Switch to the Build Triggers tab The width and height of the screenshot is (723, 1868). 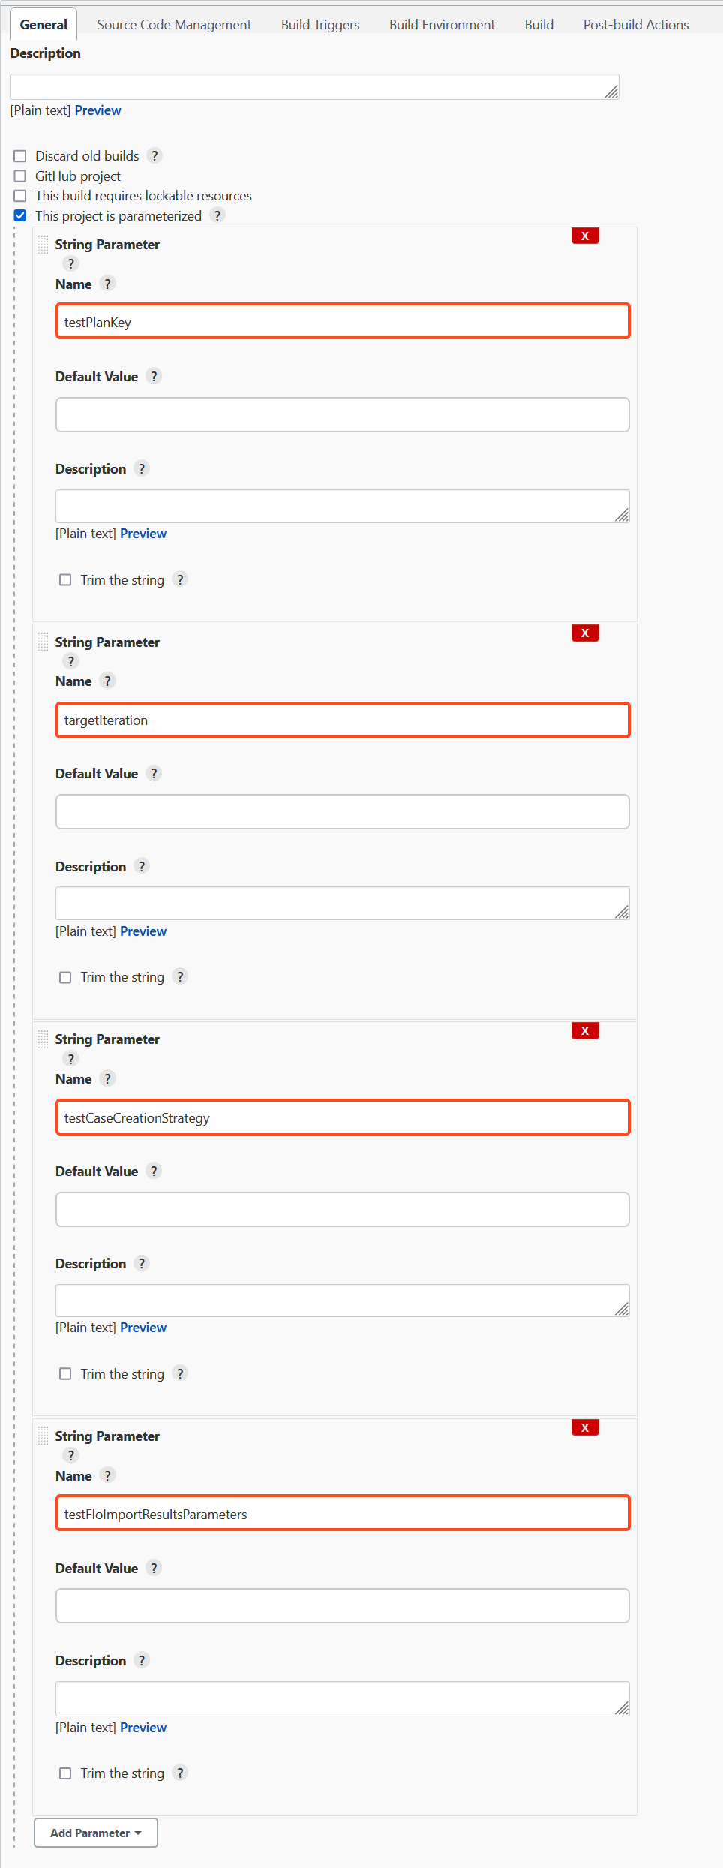pos(319,23)
